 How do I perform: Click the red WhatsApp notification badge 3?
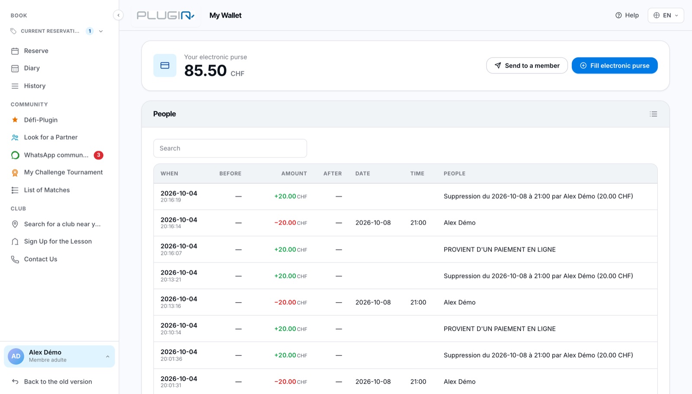pyautogui.click(x=99, y=155)
